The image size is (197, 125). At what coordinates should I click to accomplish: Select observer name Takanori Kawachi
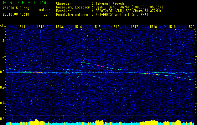pos(110,3)
